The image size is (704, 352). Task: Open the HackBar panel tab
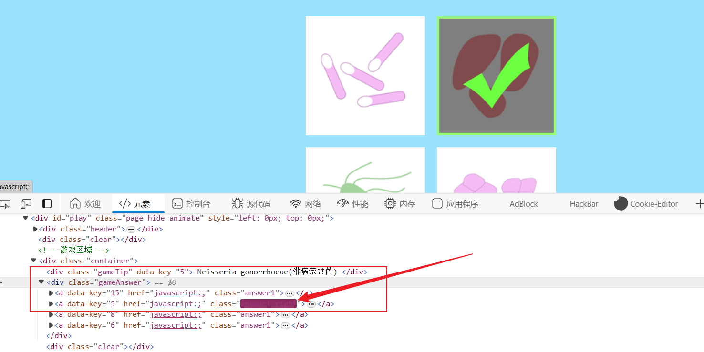[584, 204]
